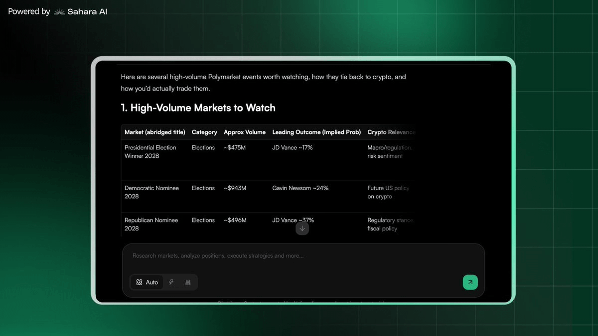Click the ~$496M volume value
This screenshot has width=598, height=336.
point(235,220)
